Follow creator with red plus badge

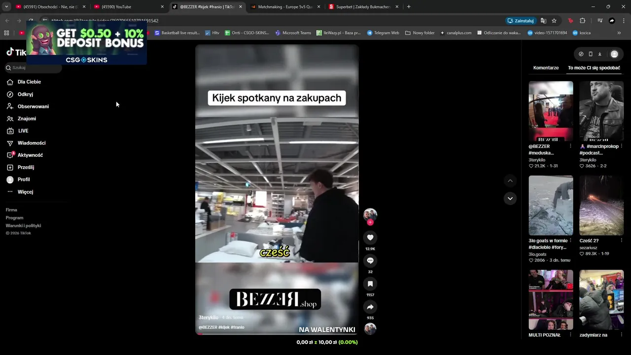(370, 222)
